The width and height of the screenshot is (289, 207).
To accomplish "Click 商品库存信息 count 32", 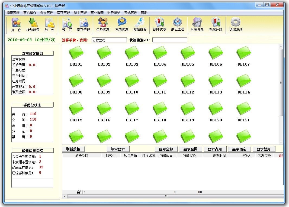I will pos(41,167).
